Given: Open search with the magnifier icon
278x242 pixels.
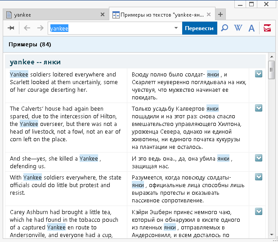Looking at the screenshot, I should point(224,28).
